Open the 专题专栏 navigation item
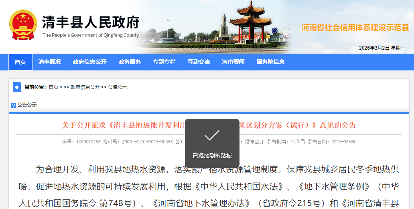The height and width of the screenshot is (209, 414). [164, 62]
